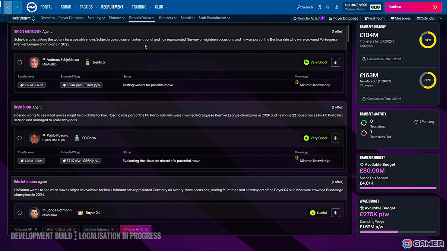447x251 pixels.
Task: Open the Add To Shortlist dropdown
Action: [61, 229]
